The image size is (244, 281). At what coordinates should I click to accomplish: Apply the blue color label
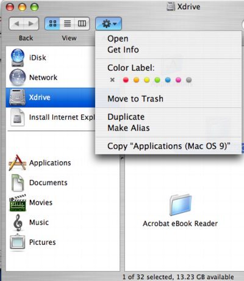(x=168, y=80)
